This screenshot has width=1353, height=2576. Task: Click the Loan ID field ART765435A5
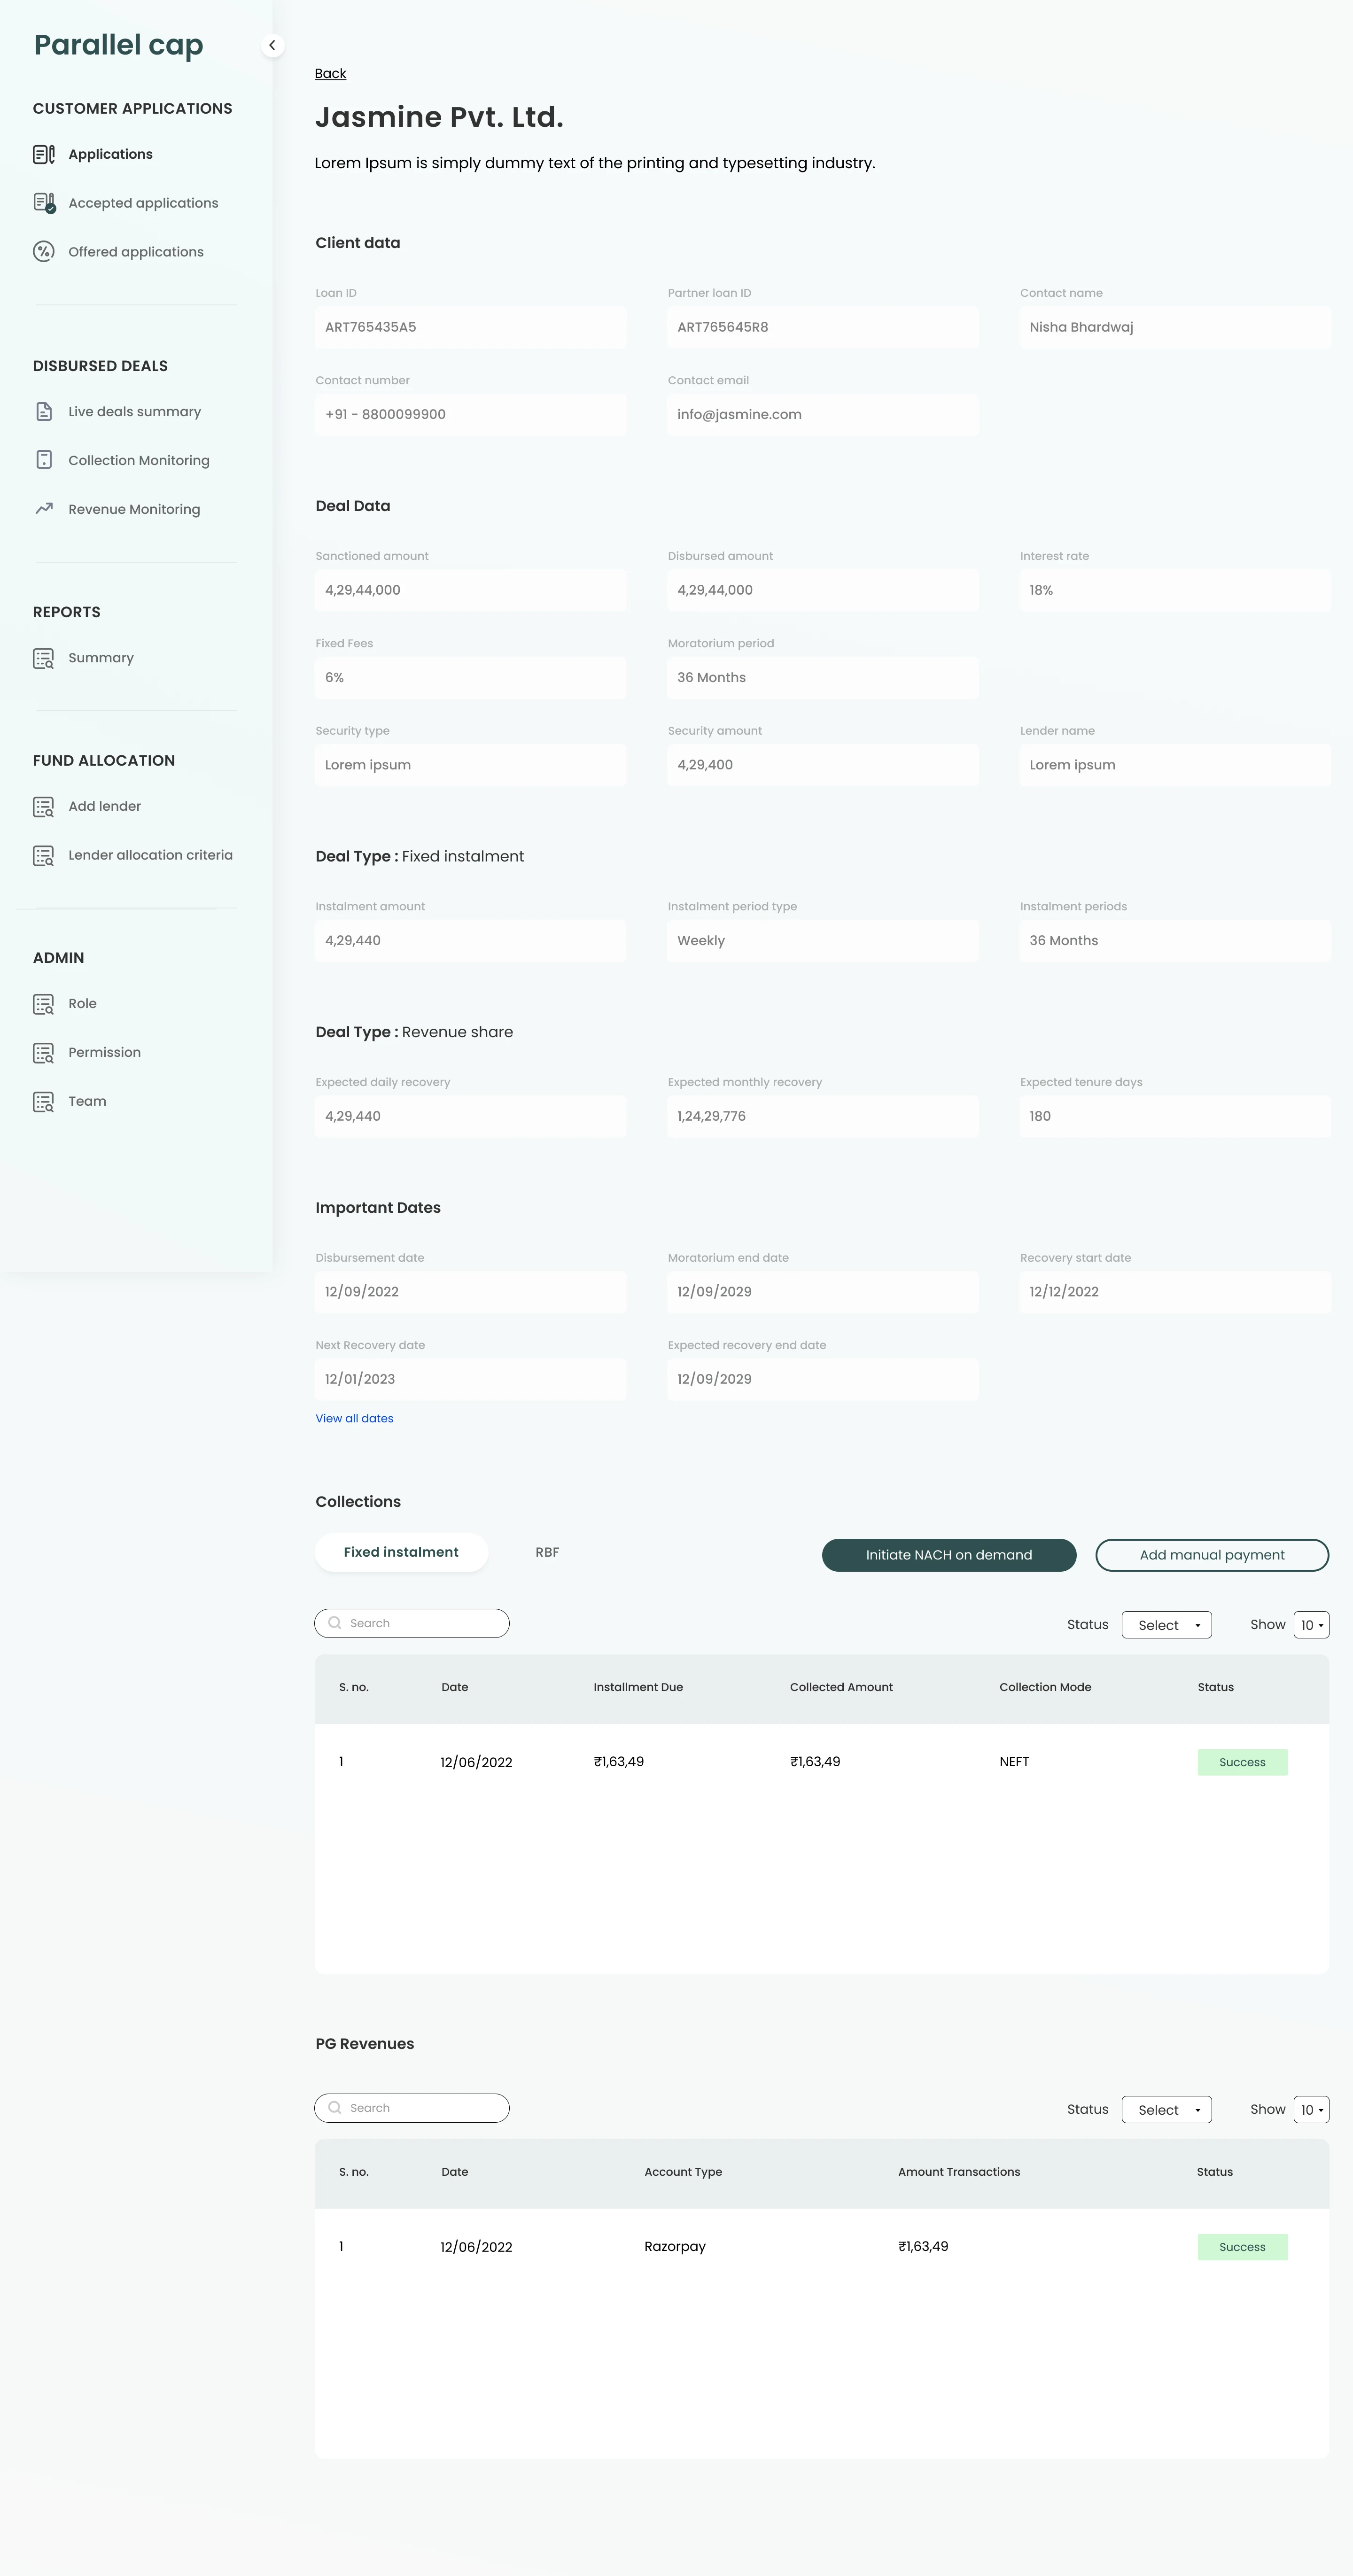point(471,327)
